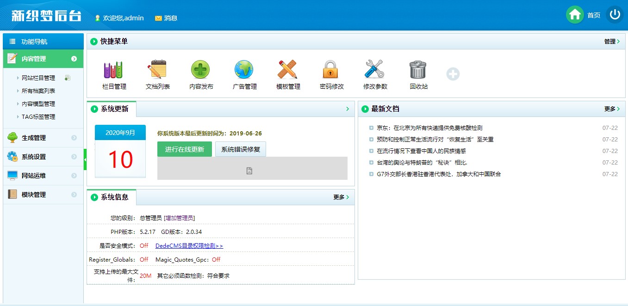This screenshot has height=306, width=628.
Task: Open 广告管理 globe icon
Action: pyautogui.click(x=244, y=70)
